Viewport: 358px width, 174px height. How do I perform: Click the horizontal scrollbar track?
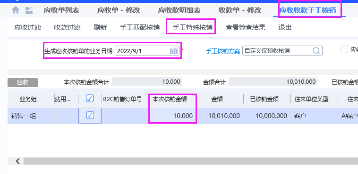pyautogui.click(x=191, y=161)
